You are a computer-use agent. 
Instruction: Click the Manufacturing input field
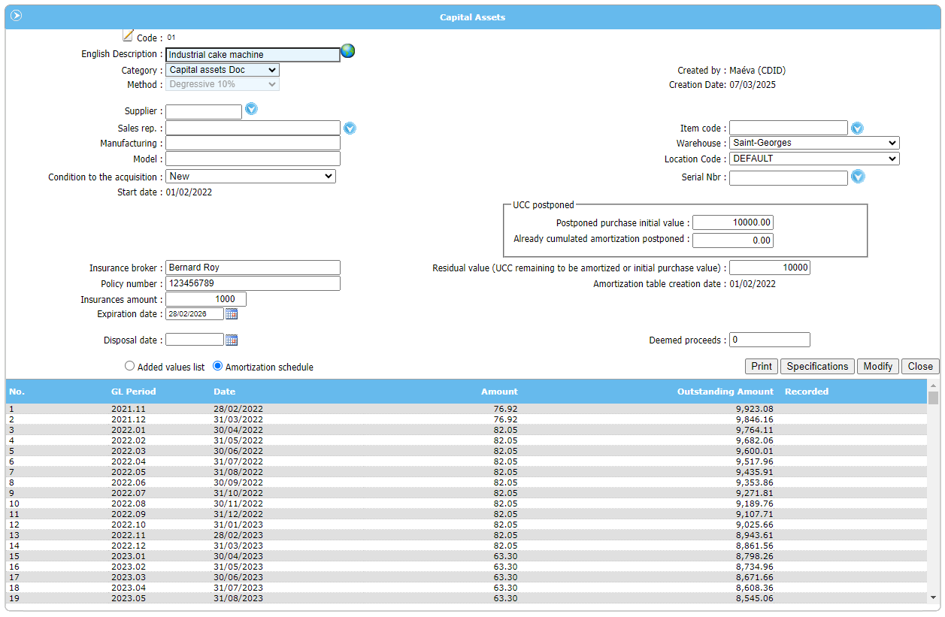point(253,143)
